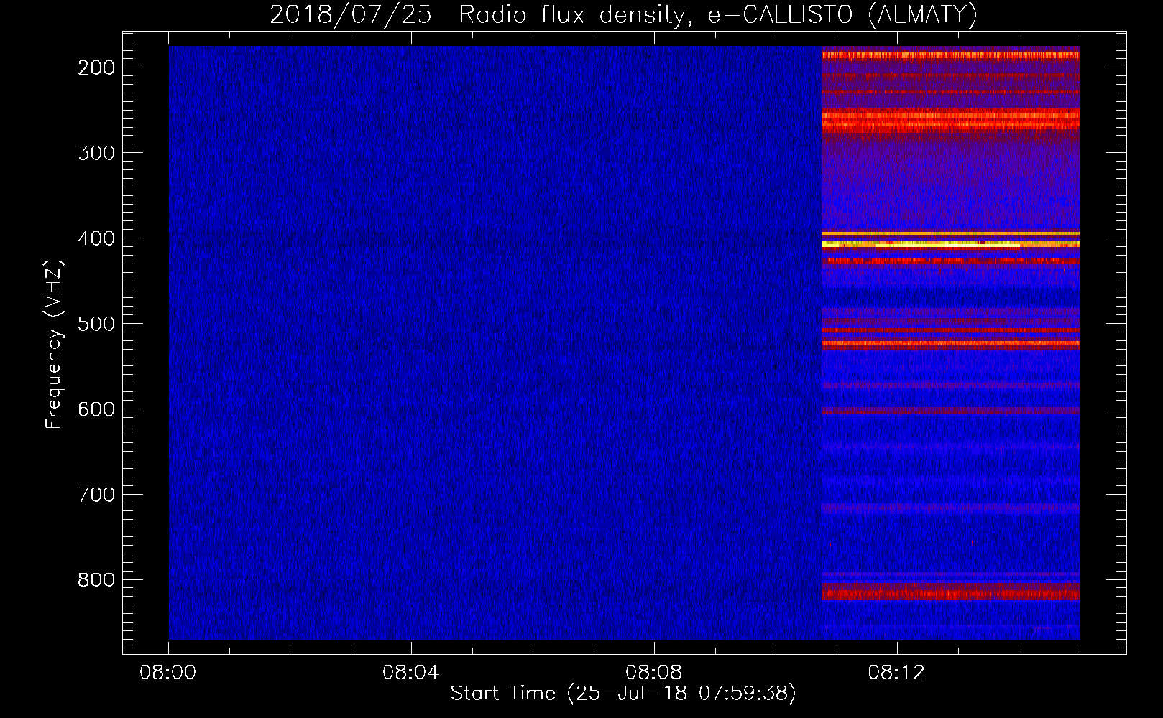Click the '200' frequency axis label

click(x=96, y=67)
